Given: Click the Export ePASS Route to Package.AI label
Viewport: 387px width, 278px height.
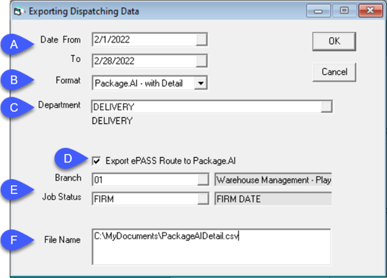Looking at the screenshot, I should point(170,161).
